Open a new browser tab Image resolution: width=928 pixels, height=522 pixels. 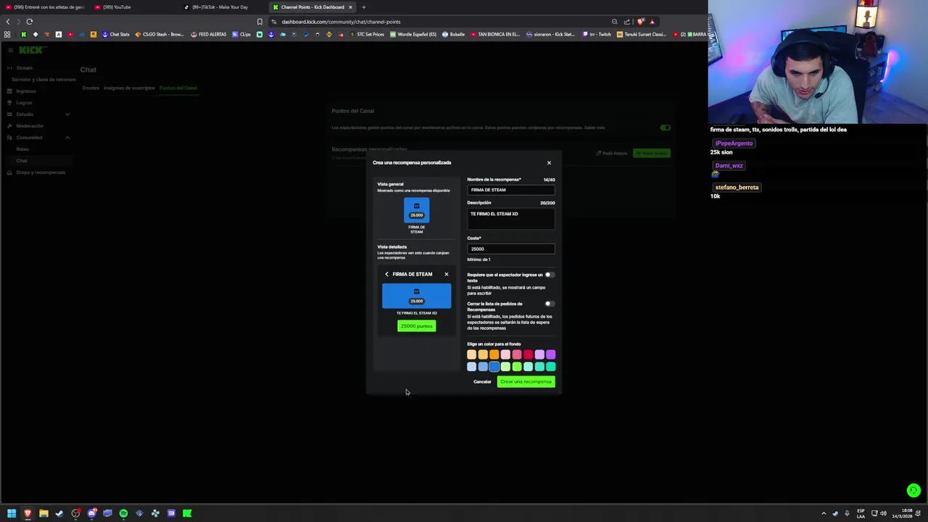pos(364,7)
